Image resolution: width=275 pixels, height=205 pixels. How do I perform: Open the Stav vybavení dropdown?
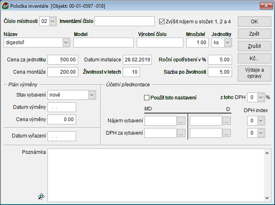tap(92, 95)
